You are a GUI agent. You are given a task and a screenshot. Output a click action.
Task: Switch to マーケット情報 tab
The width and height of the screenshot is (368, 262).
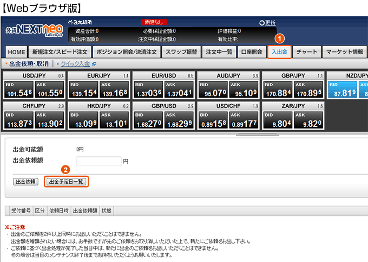coord(344,52)
